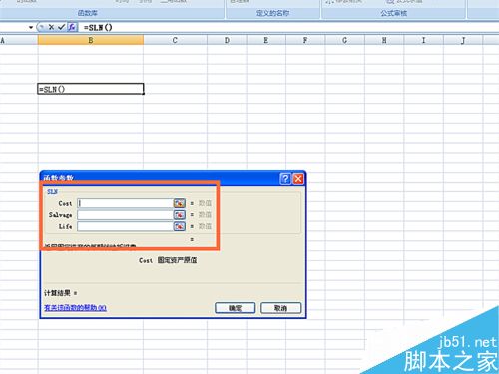The image size is (499, 374).
Task: Select column I header
Action: tap(423, 40)
